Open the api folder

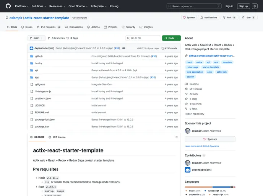36,70
